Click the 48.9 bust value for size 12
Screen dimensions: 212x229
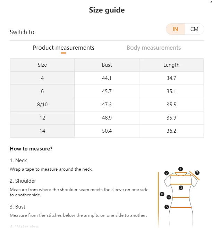pos(107,118)
